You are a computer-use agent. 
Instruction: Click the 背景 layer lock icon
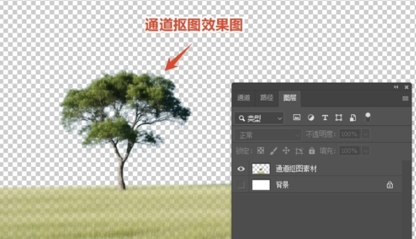(x=389, y=185)
